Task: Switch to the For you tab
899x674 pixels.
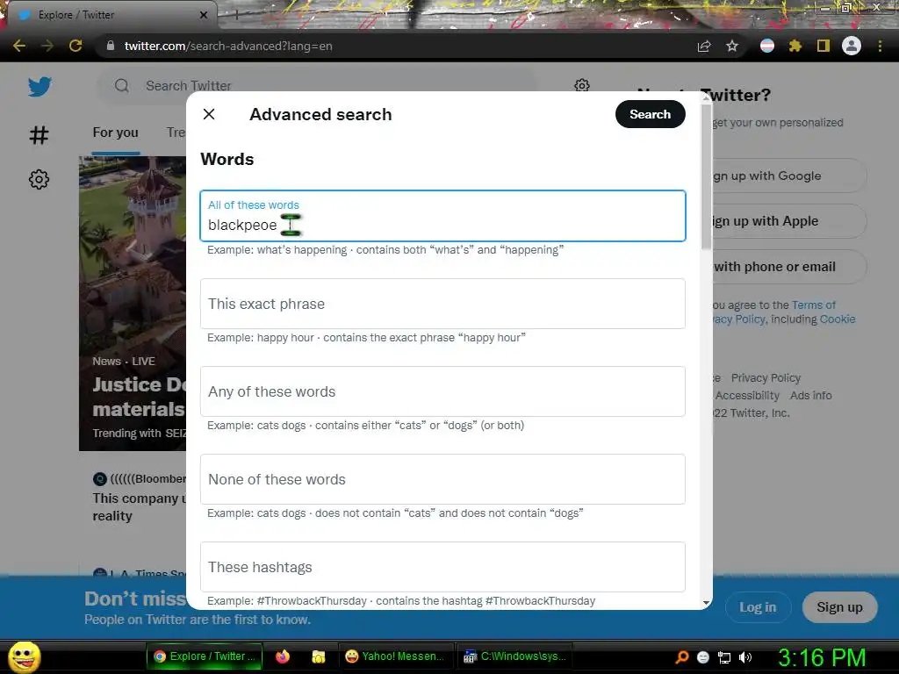Action: [115, 133]
